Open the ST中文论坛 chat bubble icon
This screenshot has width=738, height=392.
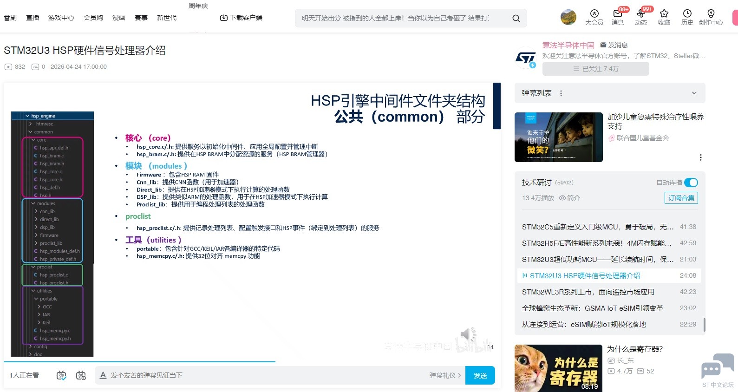[x=718, y=366]
